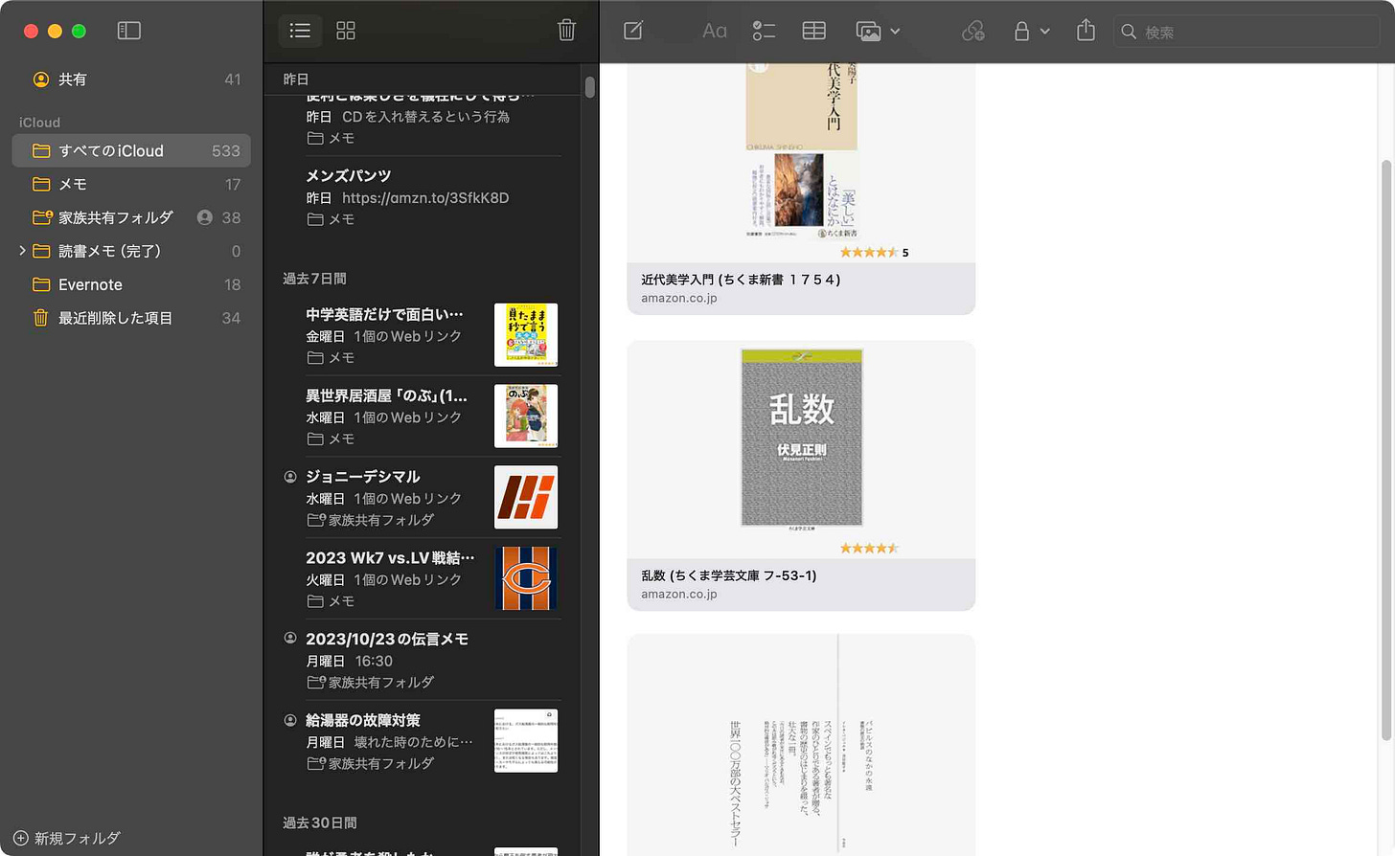Open the 乱数 (ちくま学芸文庫) link card
Screen dimensions: 1395x856
click(801, 476)
